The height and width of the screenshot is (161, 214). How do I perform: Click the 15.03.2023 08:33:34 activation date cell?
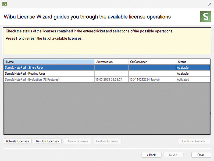coord(111,79)
